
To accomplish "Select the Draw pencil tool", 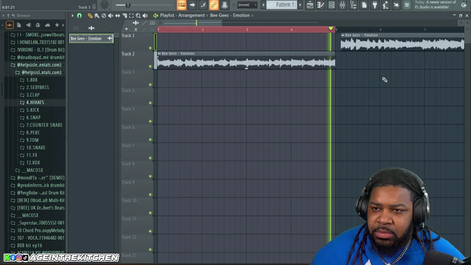I will [x=90, y=15].
